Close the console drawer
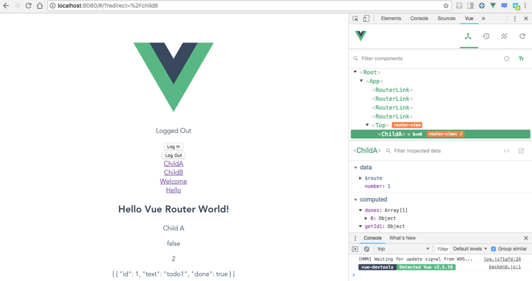 [x=526, y=238]
